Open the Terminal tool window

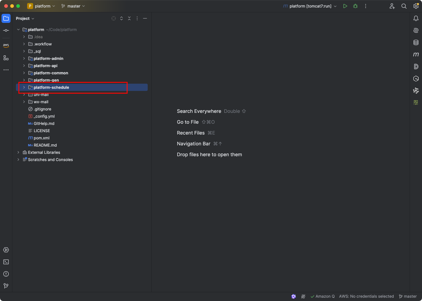click(6, 262)
